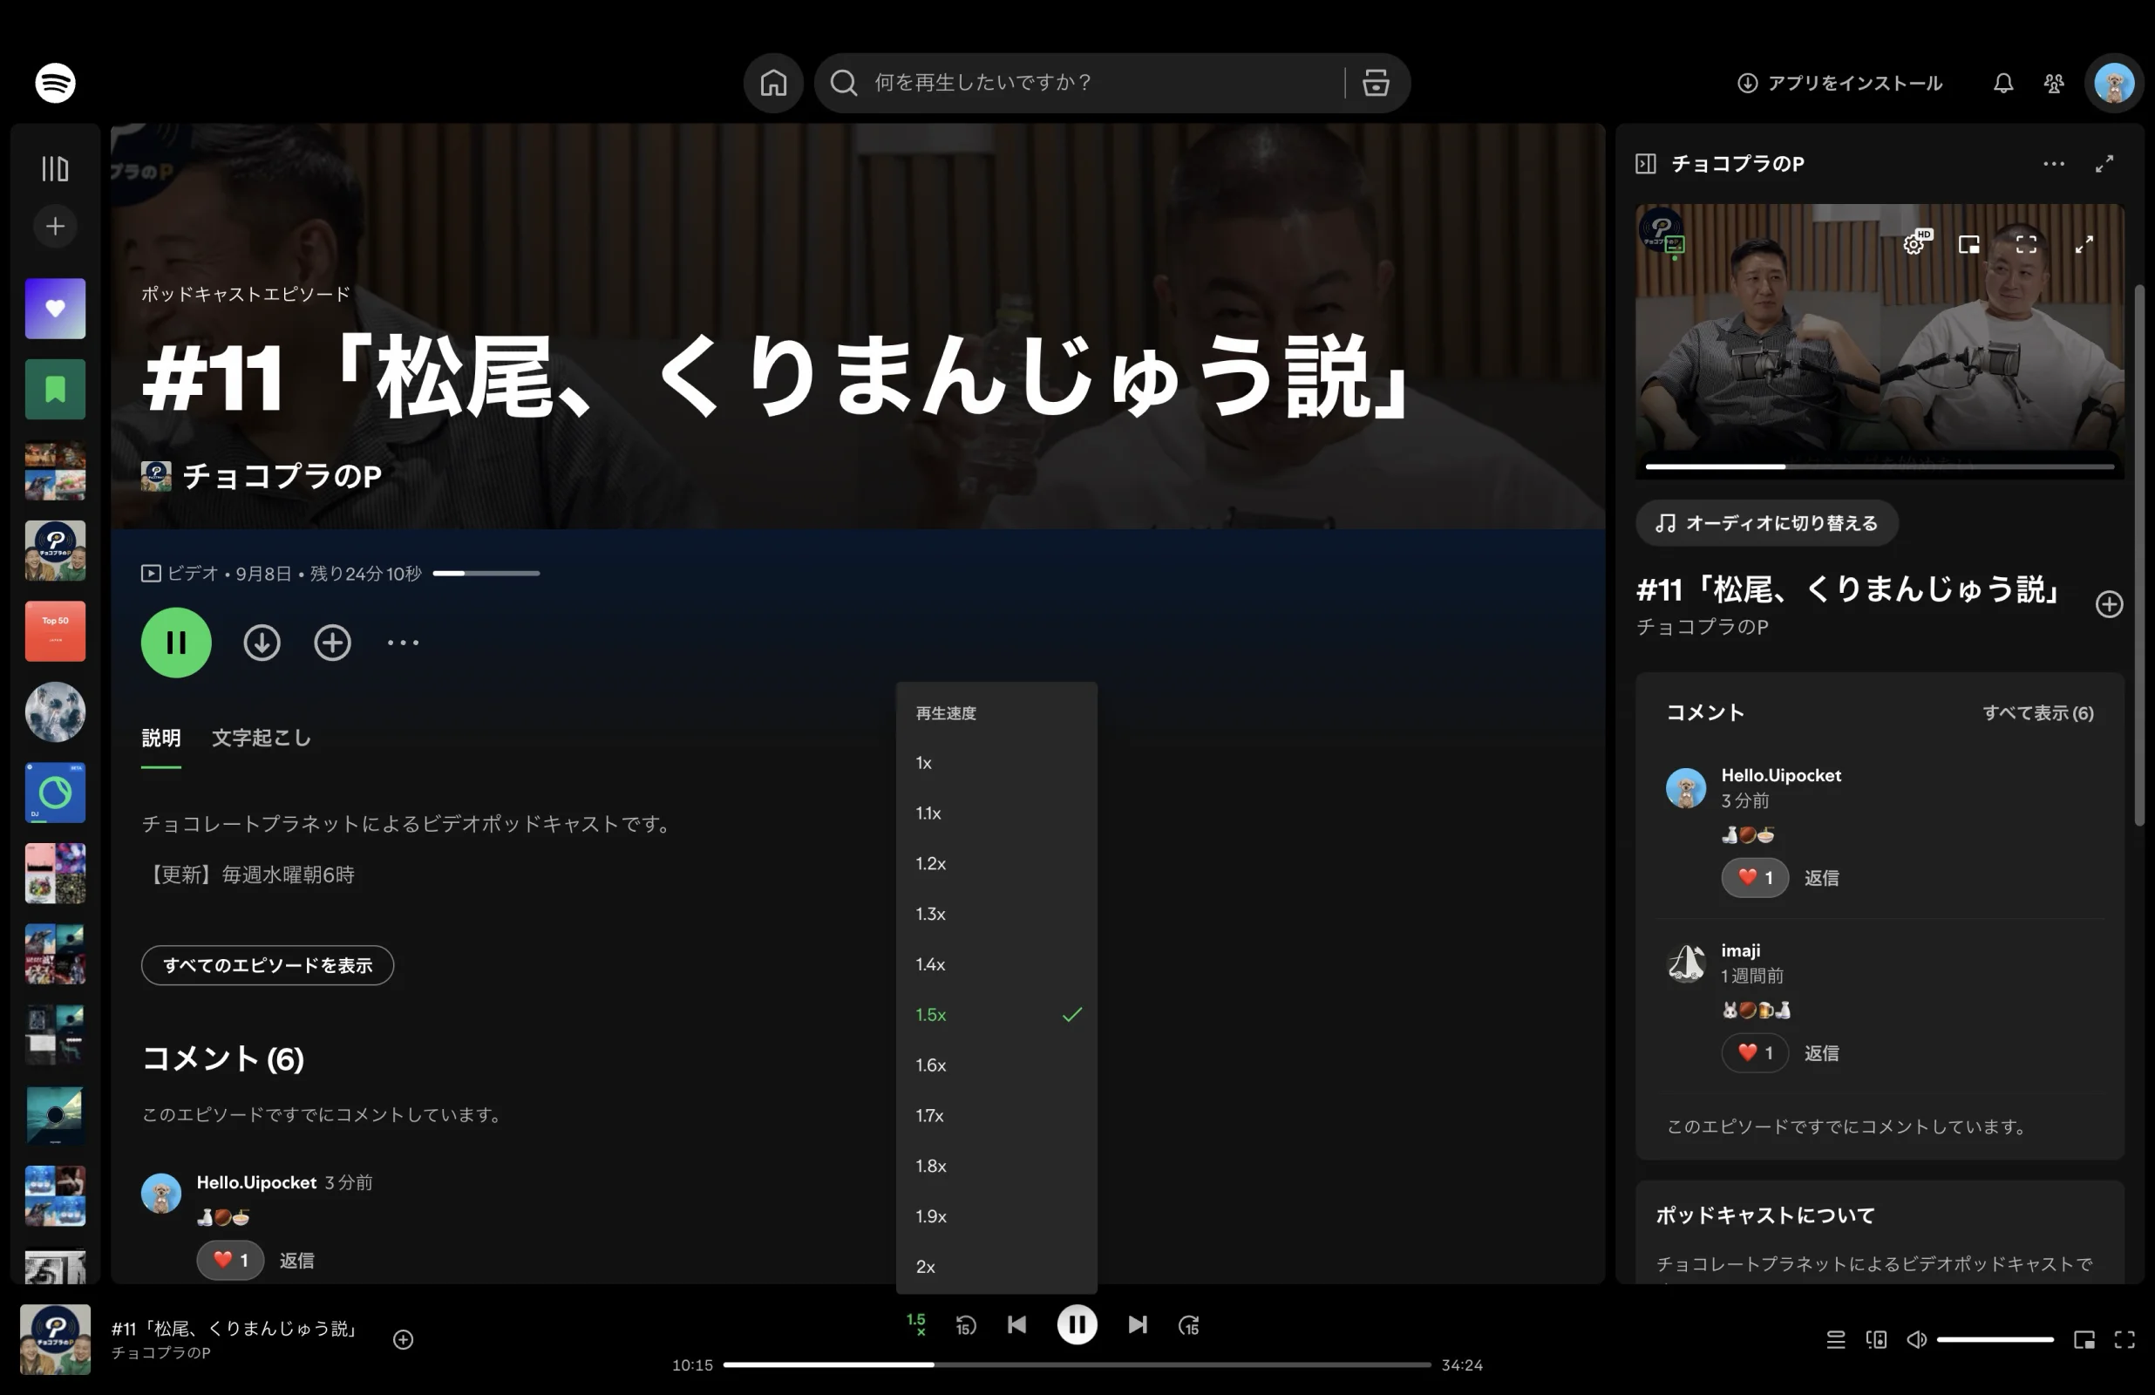
Task: Skip back 15 seconds
Action: [x=965, y=1325]
